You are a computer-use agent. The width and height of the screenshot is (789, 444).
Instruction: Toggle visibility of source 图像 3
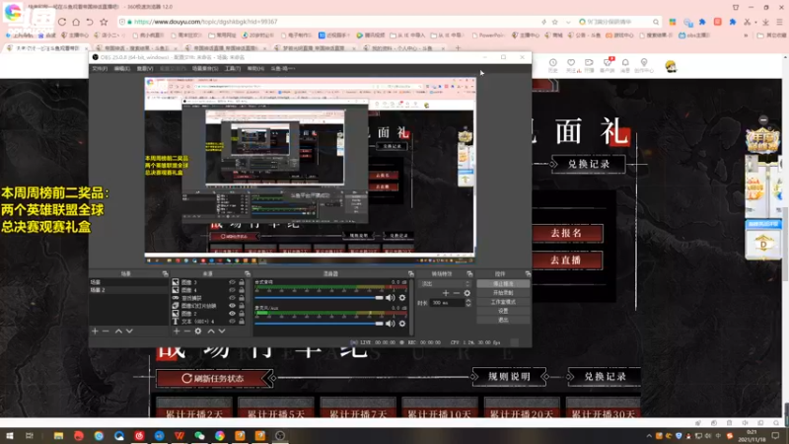click(232, 282)
